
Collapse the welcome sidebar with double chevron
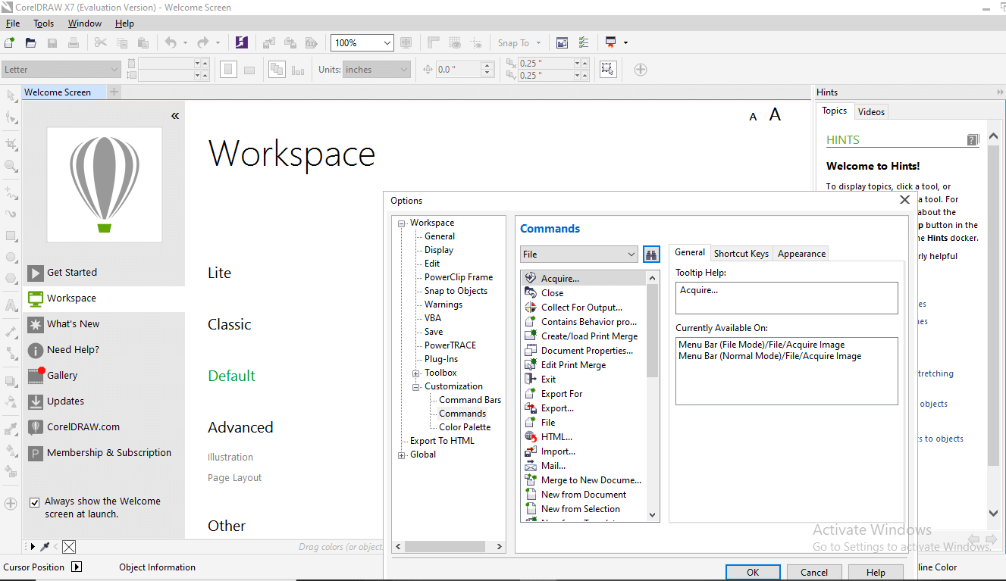click(x=175, y=116)
